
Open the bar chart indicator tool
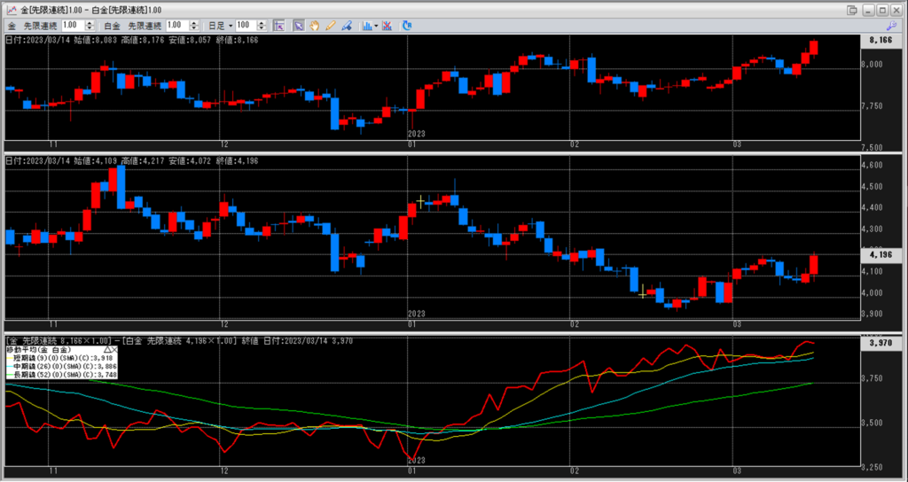(x=367, y=26)
